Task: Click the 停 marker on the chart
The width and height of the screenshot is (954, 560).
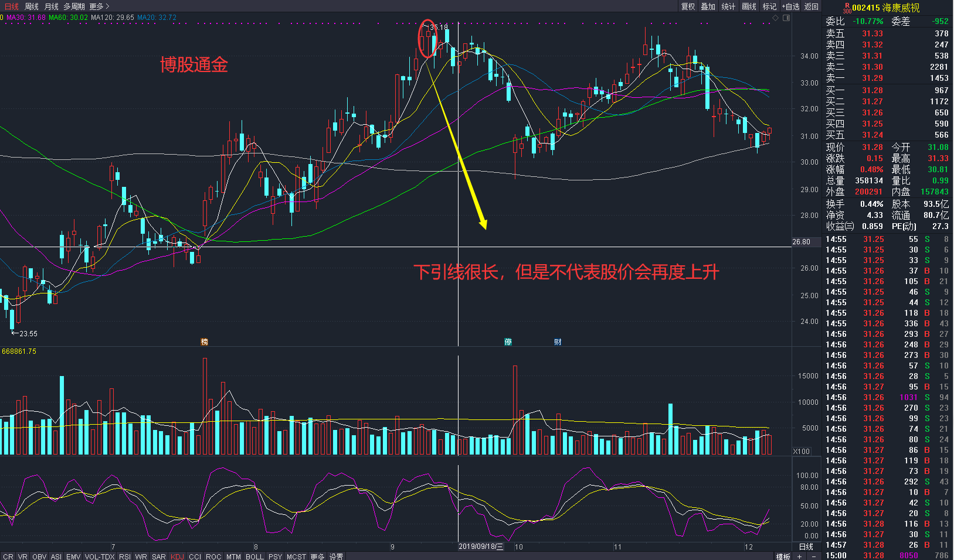Action: [508, 342]
